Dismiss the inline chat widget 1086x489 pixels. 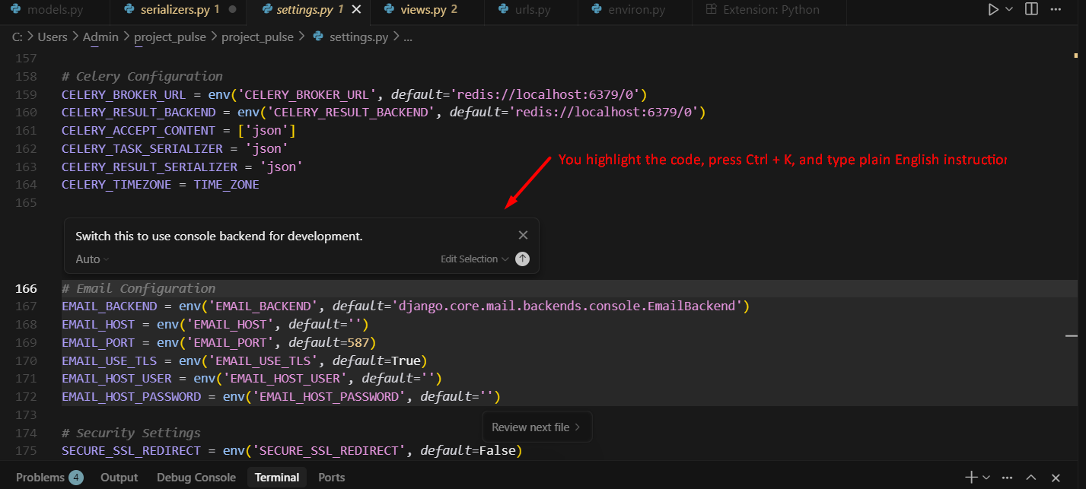(523, 235)
